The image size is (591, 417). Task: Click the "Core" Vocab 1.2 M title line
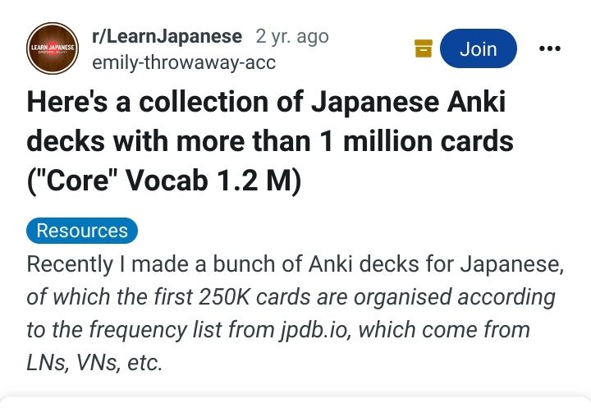pos(164,181)
